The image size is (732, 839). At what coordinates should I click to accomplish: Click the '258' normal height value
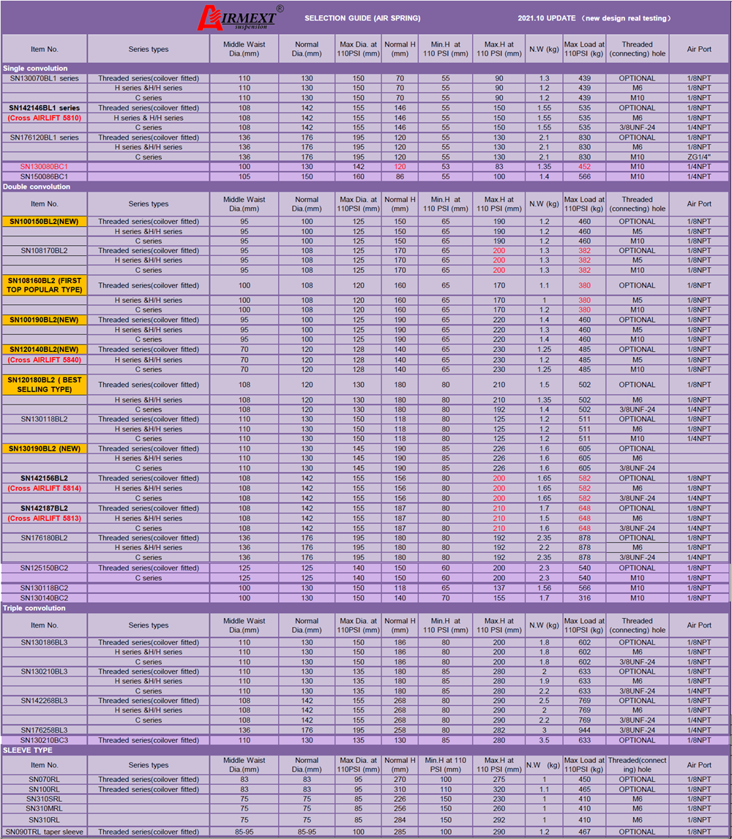tap(400, 731)
